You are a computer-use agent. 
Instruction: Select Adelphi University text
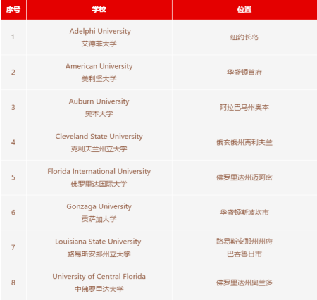point(100,31)
